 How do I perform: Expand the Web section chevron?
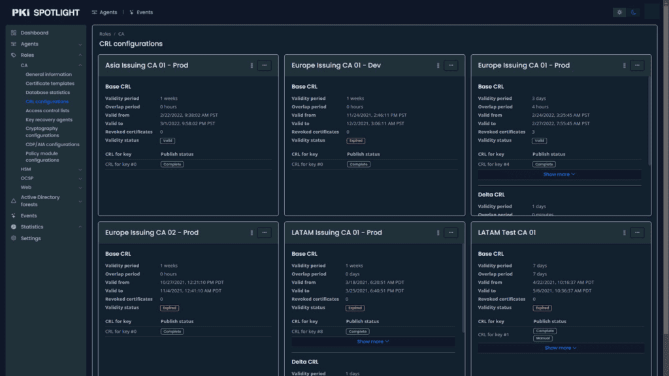80,187
